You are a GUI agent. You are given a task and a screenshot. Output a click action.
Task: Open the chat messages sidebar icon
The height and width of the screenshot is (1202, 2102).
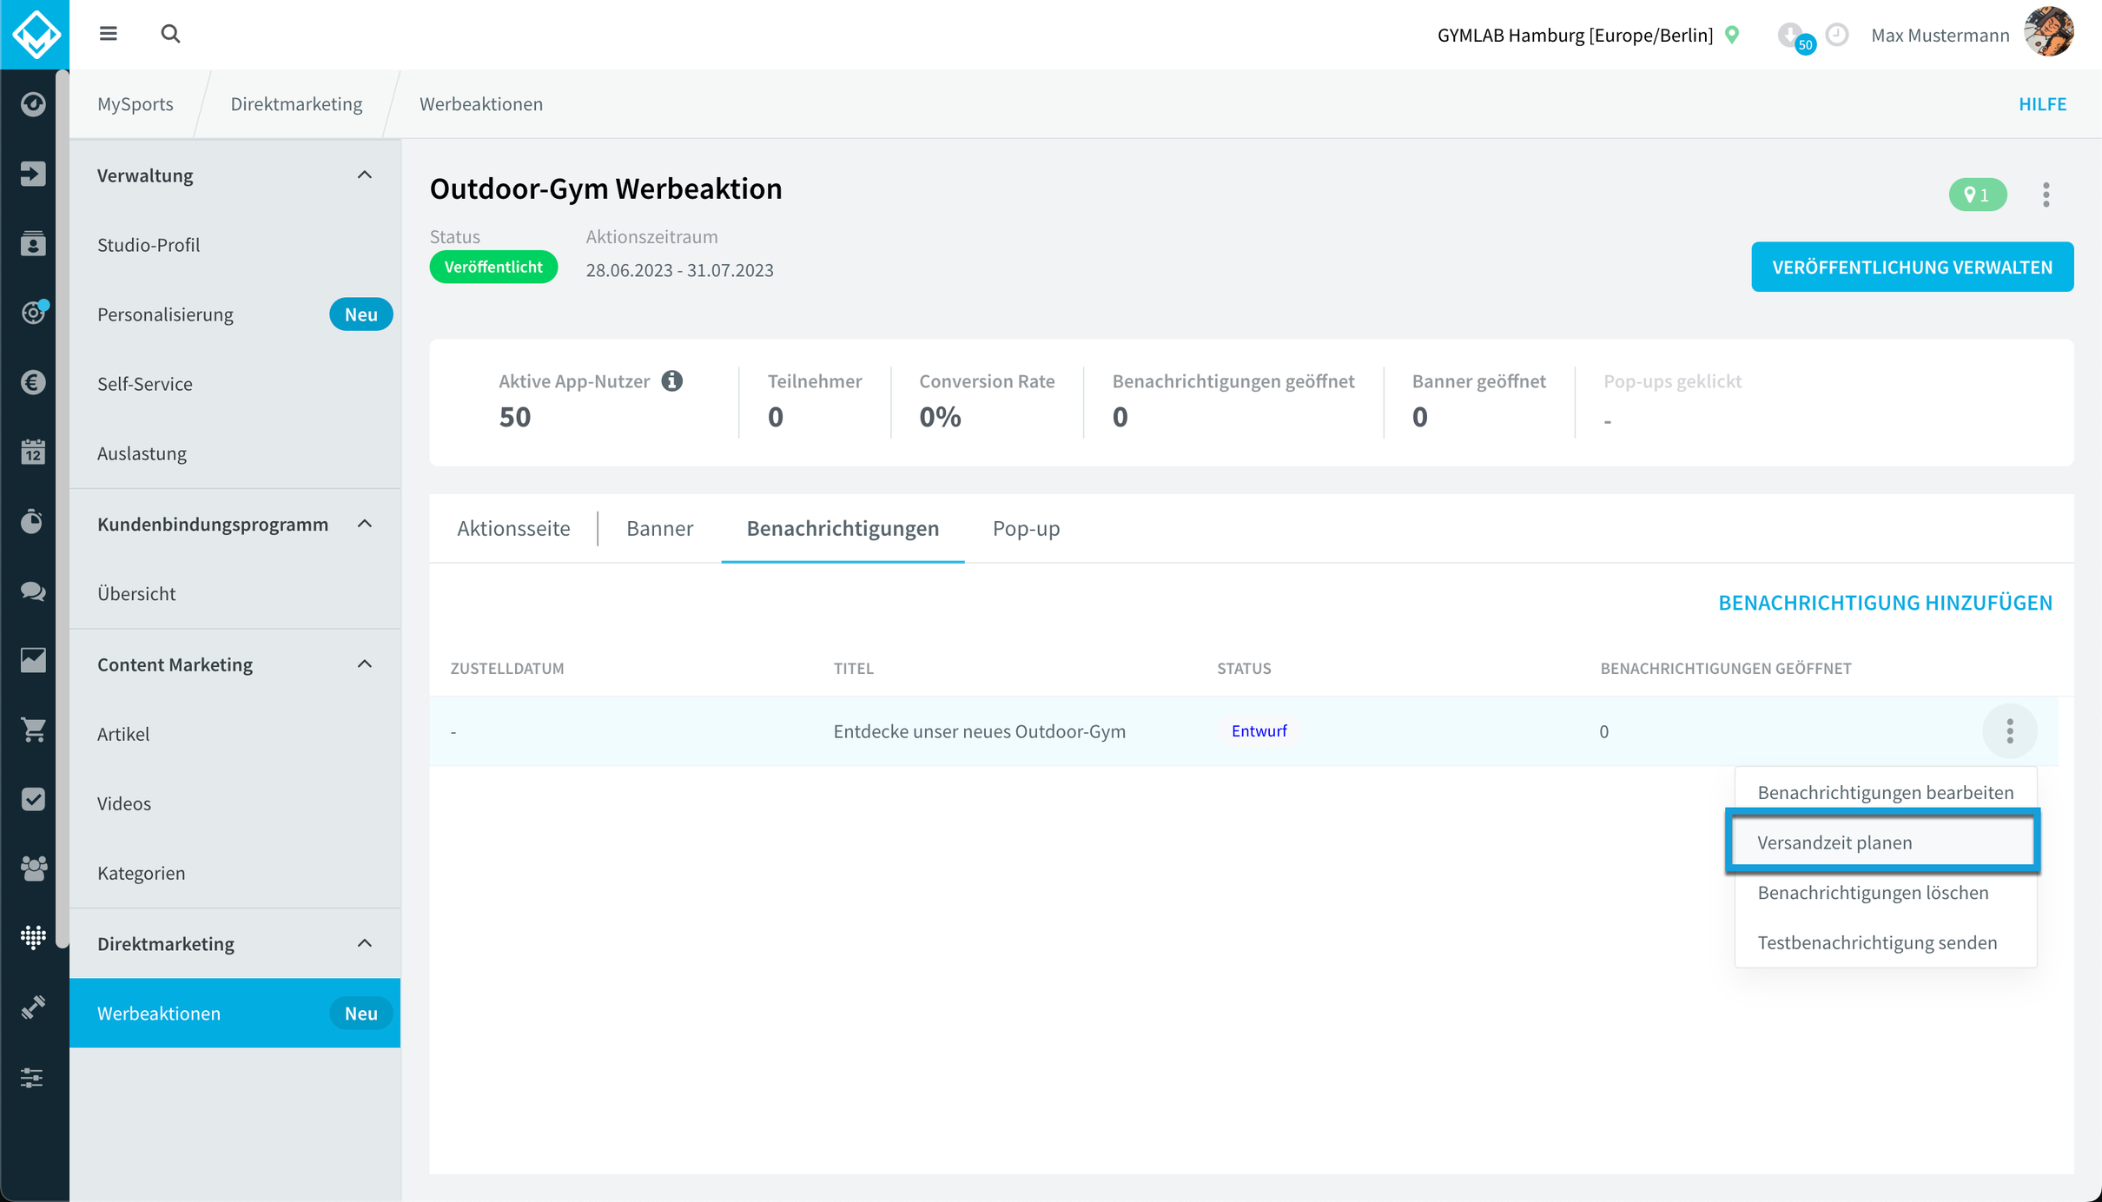coord(33,591)
